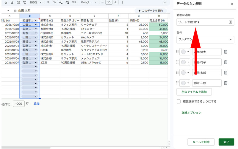Increase decimal places icon
Image resolution: width=238 pixels, height=149 pixels.
click(68, 2)
